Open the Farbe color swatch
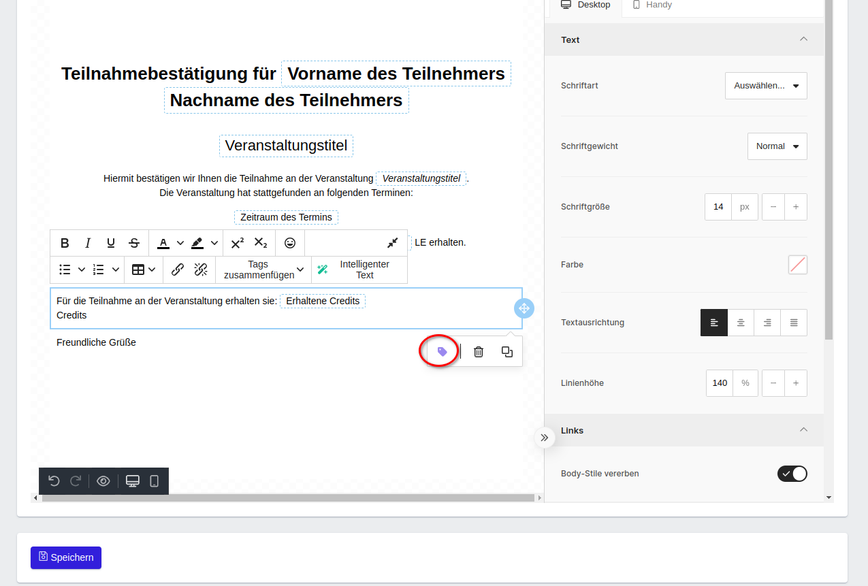 (x=797, y=265)
